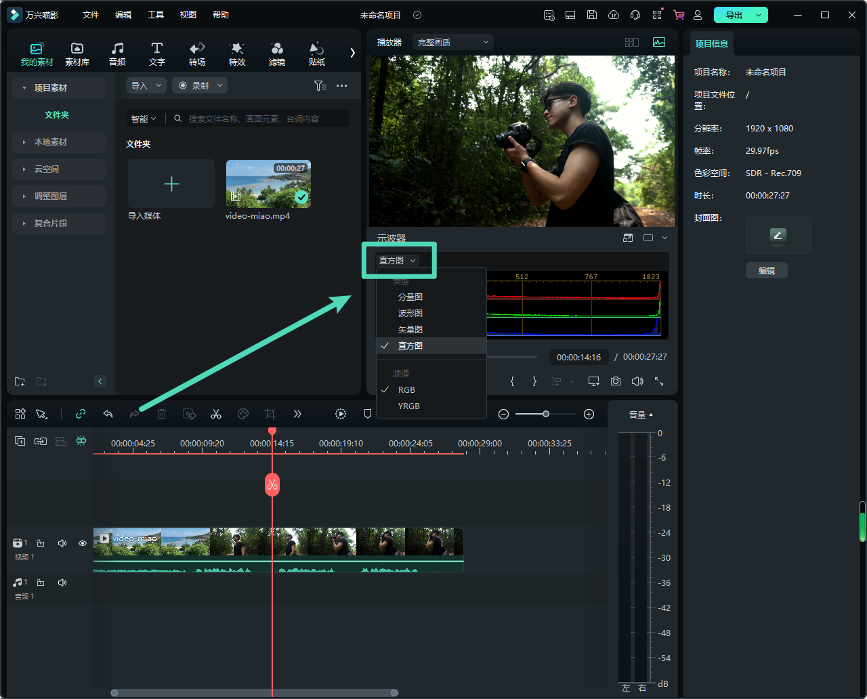Choose 波形图 from the scope menu
Viewport: 867px width, 699px height.
click(410, 313)
